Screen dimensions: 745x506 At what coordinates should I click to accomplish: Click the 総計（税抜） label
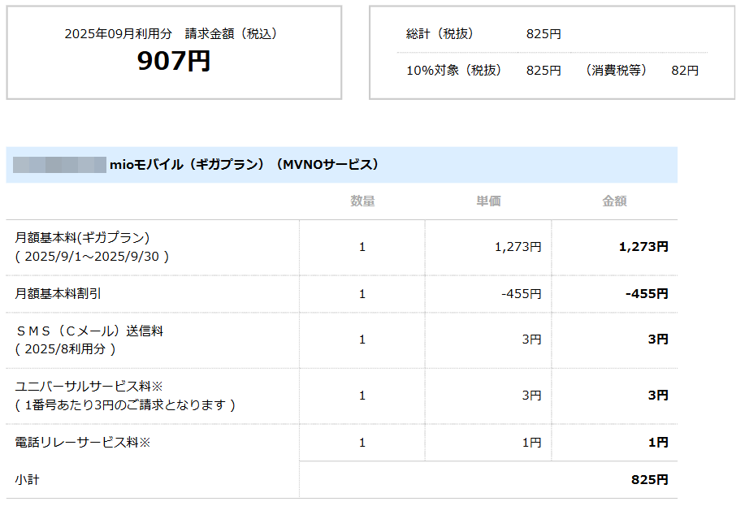pos(439,34)
